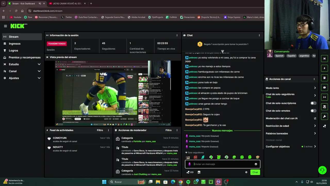330x186 pixels.
Task: Open Modo lento settings arrow
Action: point(315,88)
